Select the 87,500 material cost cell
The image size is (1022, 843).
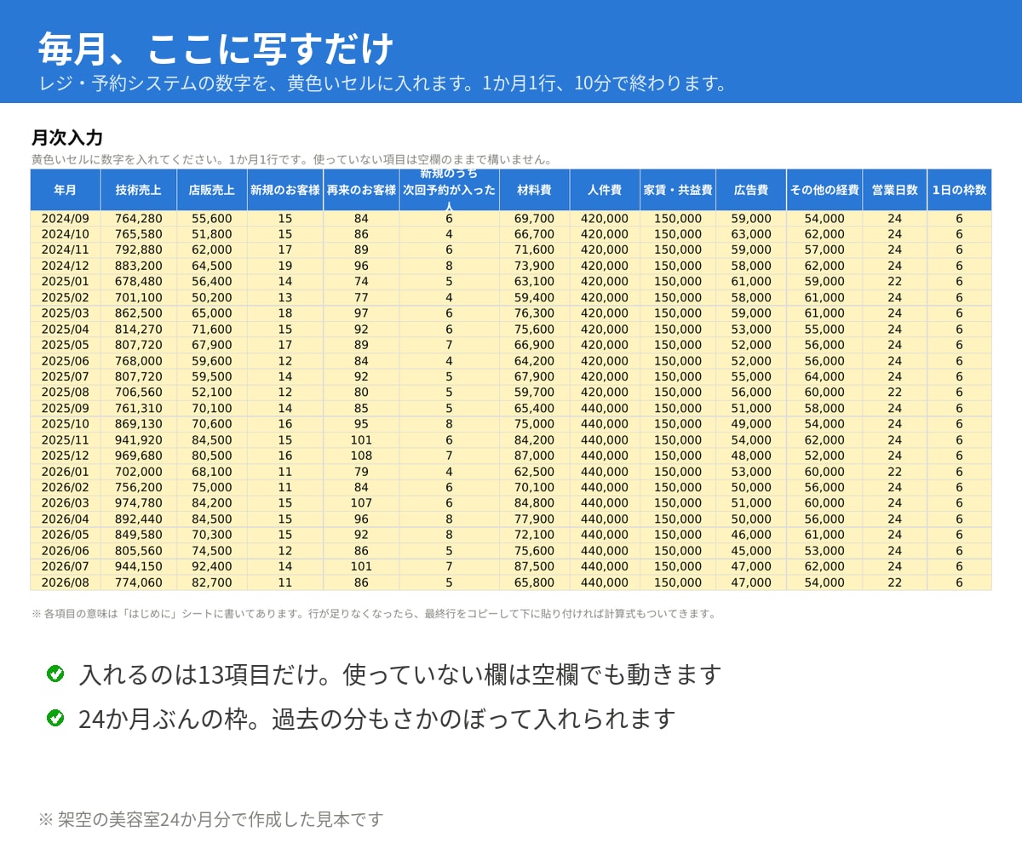point(534,566)
